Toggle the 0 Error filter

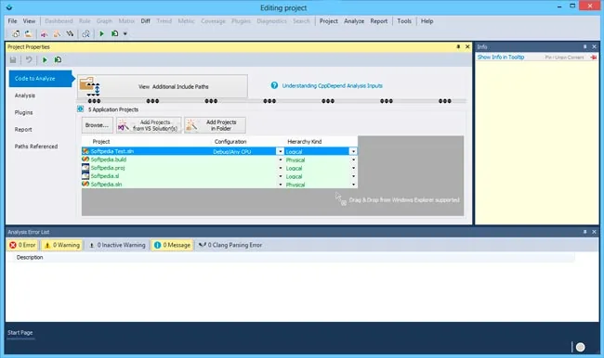22,245
